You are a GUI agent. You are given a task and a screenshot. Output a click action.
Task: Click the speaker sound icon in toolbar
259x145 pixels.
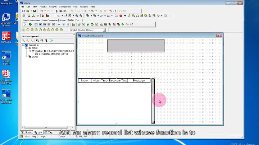[x=129, y=16]
